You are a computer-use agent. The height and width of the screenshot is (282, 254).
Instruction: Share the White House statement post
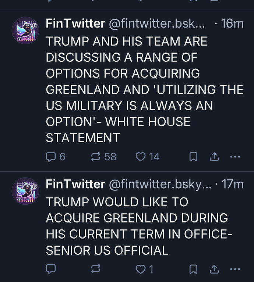[x=214, y=157]
